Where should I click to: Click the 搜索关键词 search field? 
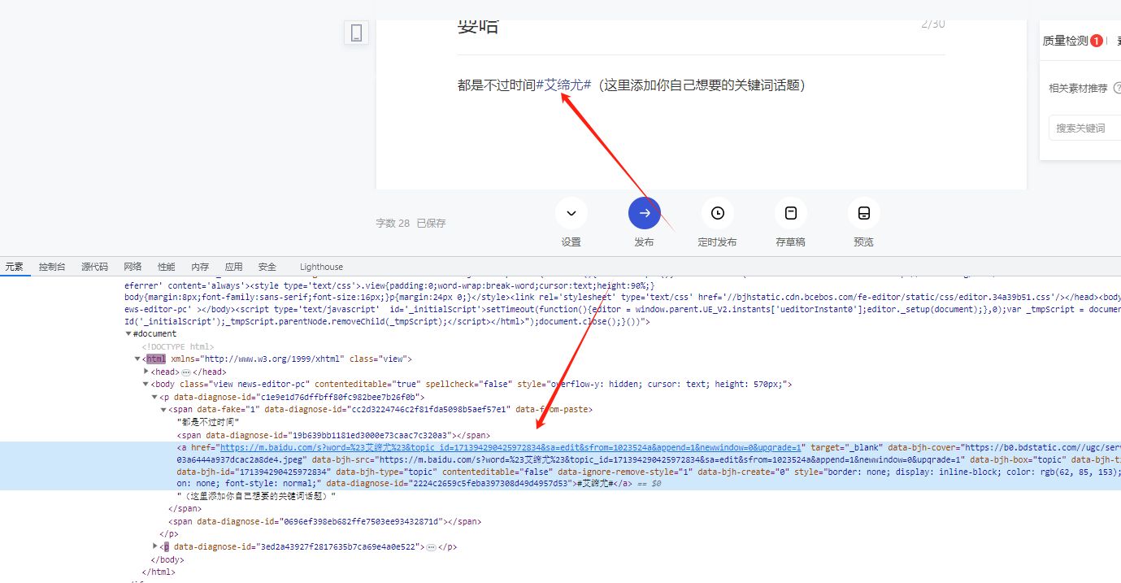1084,128
